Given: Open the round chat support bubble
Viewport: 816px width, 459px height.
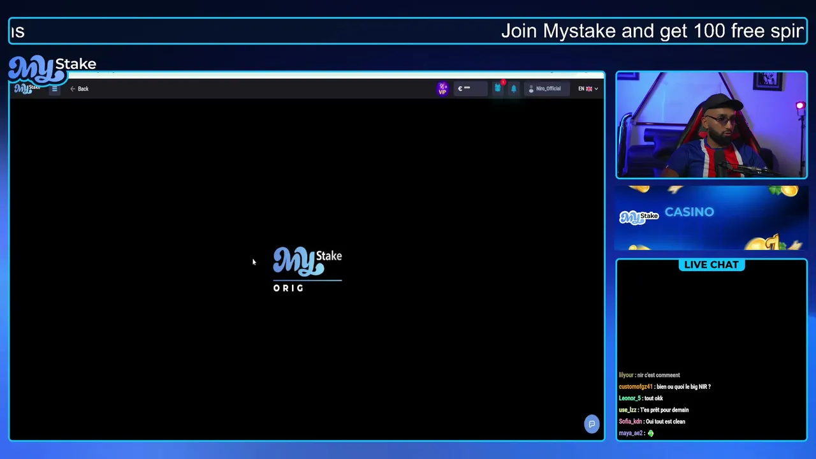Looking at the screenshot, I should tap(592, 424).
